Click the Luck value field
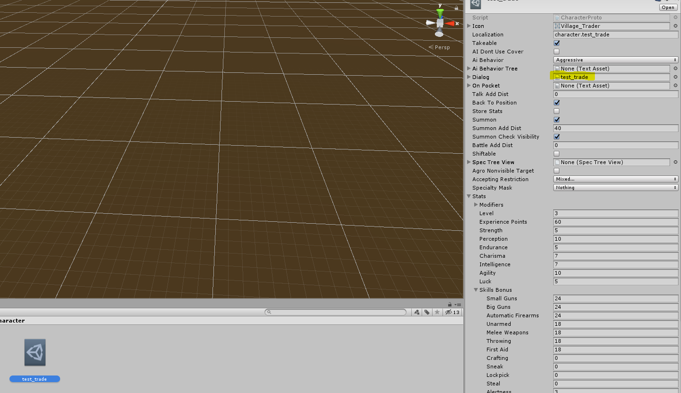The image size is (681, 393). [x=616, y=281]
